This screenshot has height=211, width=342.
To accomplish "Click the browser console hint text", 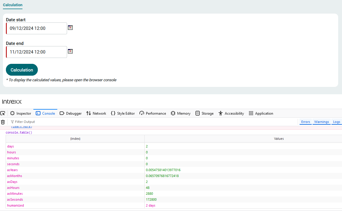I will coord(61,80).
